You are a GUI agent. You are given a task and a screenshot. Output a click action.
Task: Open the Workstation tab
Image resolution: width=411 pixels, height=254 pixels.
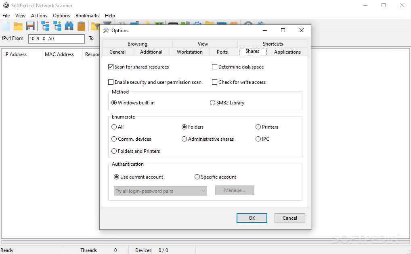(x=189, y=52)
